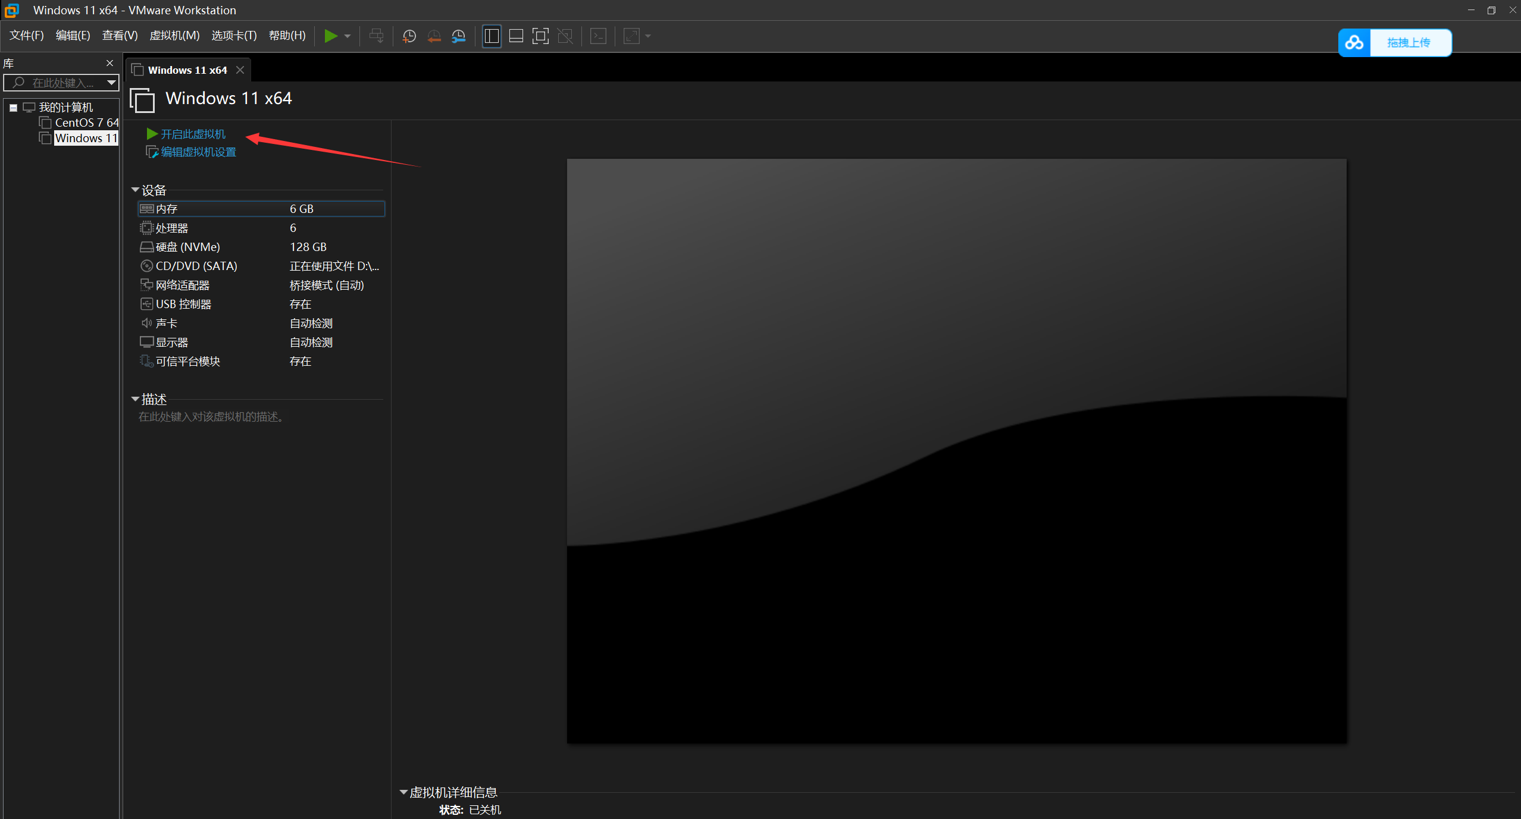The height and width of the screenshot is (819, 1521).
Task: Collapse the 设备 section
Action: tap(135, 190)
